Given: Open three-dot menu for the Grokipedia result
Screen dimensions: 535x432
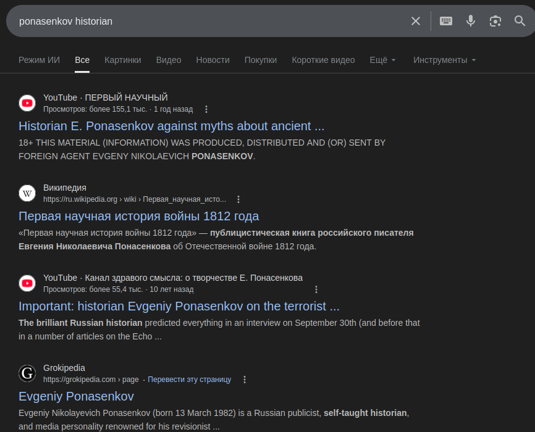Looking at the screenshot, I should (245, 380).
